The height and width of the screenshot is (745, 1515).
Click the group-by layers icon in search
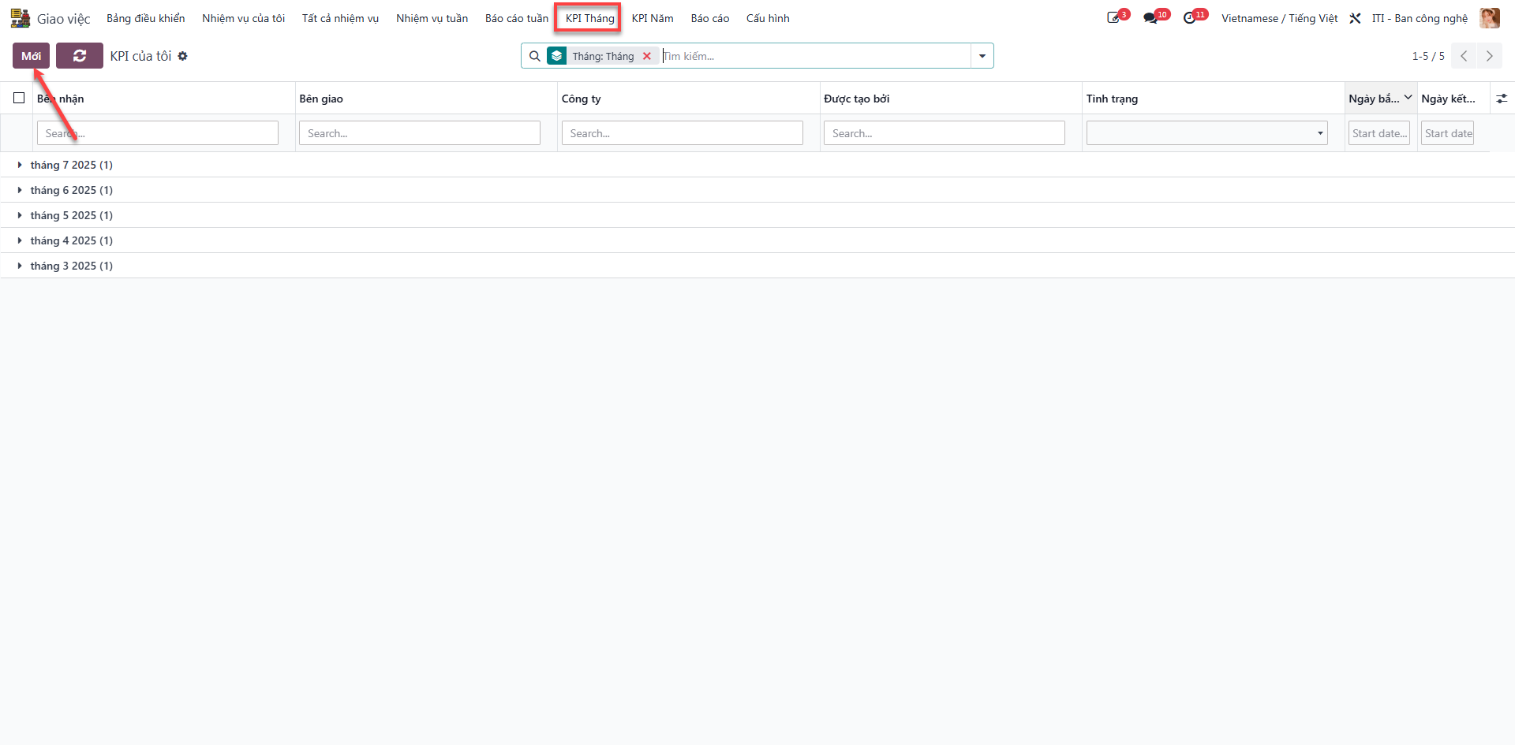click(x=557, y=56)
